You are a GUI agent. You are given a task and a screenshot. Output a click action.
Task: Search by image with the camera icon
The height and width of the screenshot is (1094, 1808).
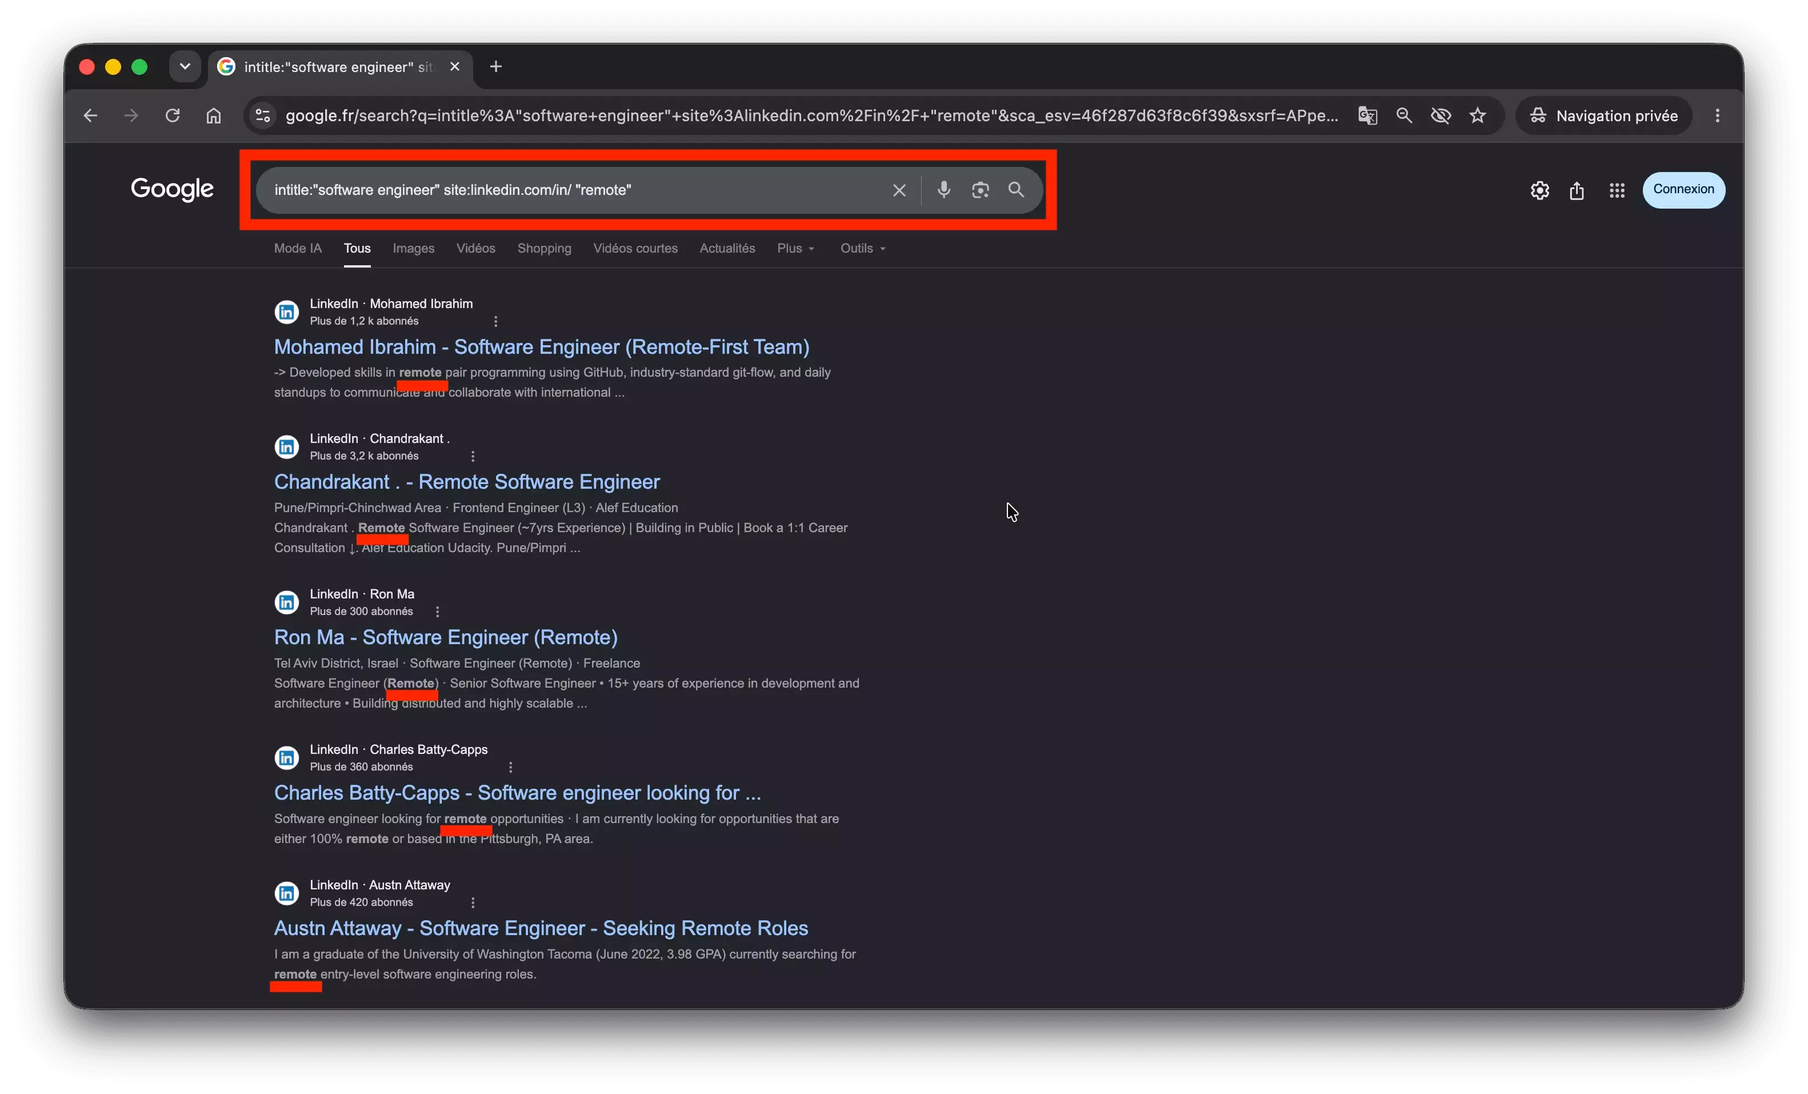(981, 191)
